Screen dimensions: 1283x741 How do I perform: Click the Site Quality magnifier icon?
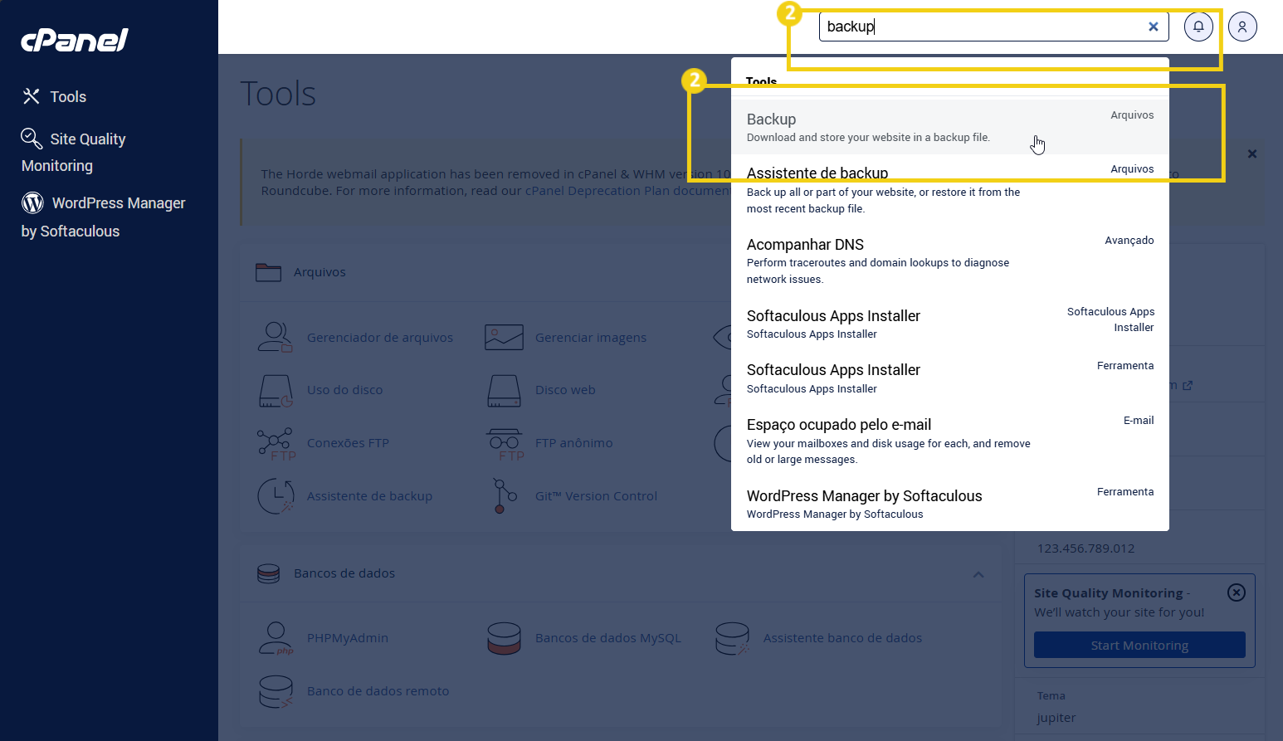pos(32,138)
